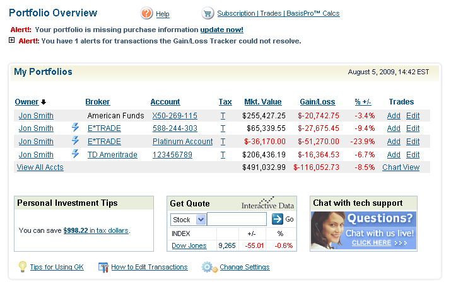Click Add for account 123456789
This screenshot has height=287, width=451.
tap(394, 155)
